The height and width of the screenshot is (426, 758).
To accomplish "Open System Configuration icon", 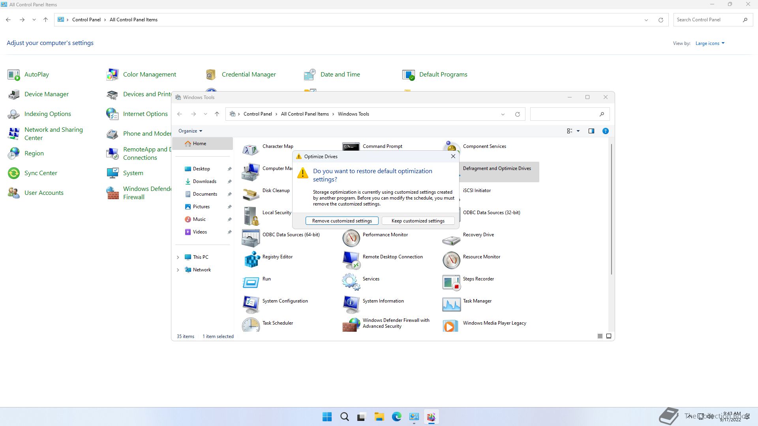I will [251, 305].
